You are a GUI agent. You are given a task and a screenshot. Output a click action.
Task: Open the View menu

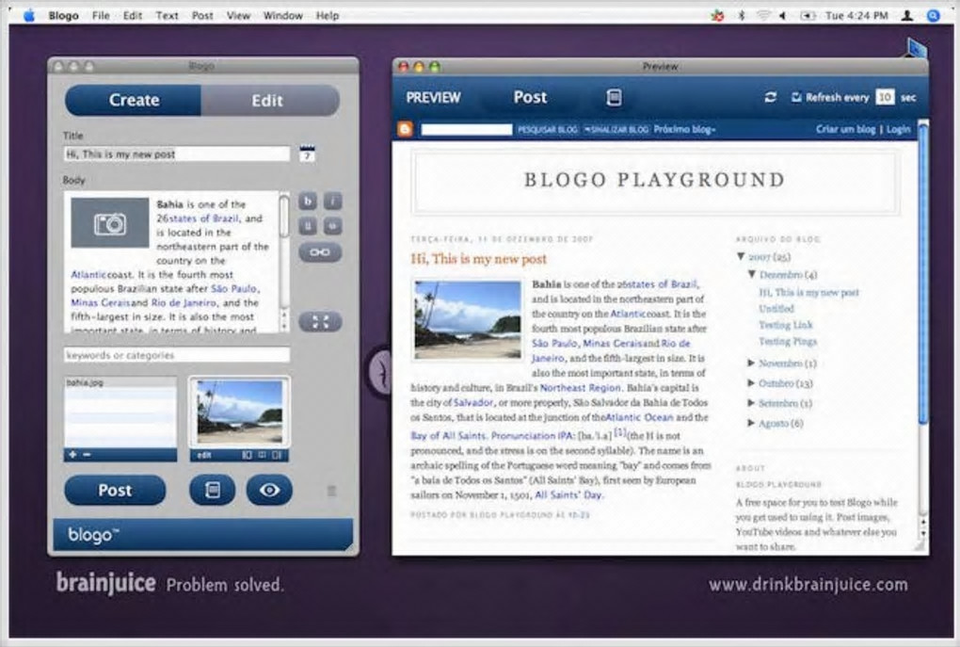[x=238, y=15]
